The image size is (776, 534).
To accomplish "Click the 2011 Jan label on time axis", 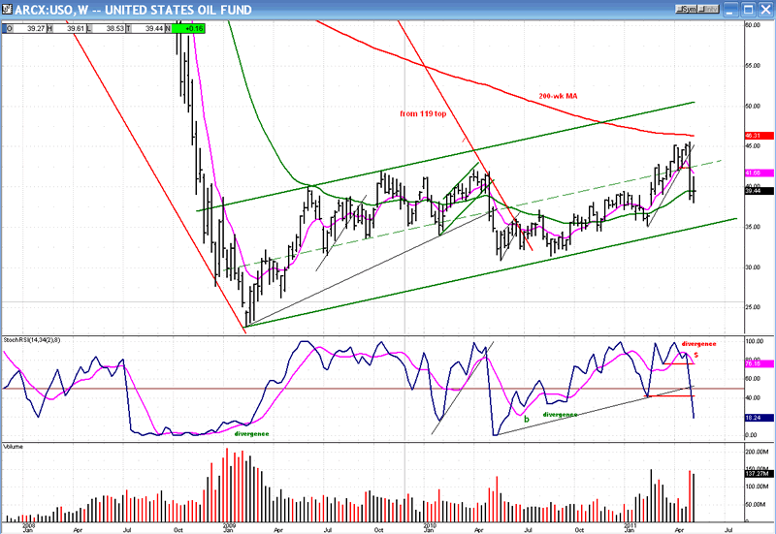I will [x=630, y=527].
